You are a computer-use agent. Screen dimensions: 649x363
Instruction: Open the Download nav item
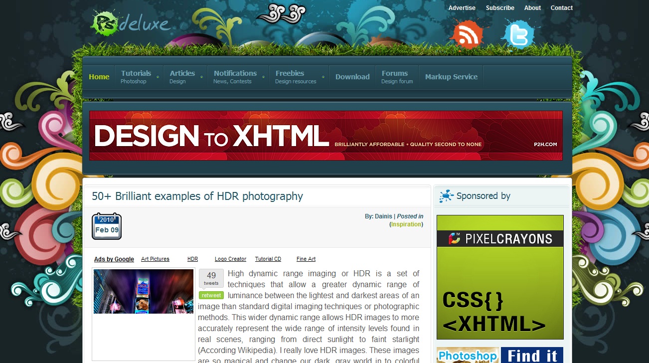click(352, 77)
